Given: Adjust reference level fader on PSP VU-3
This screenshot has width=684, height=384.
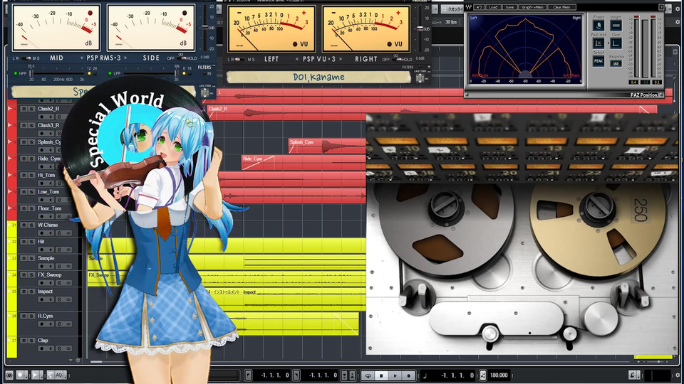Looking at the screenshot, I should click(420, 28).
